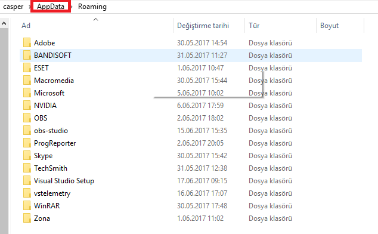Click the Adobe folder icon
Viewport: 378px width, 234px height.
point(27,43)
